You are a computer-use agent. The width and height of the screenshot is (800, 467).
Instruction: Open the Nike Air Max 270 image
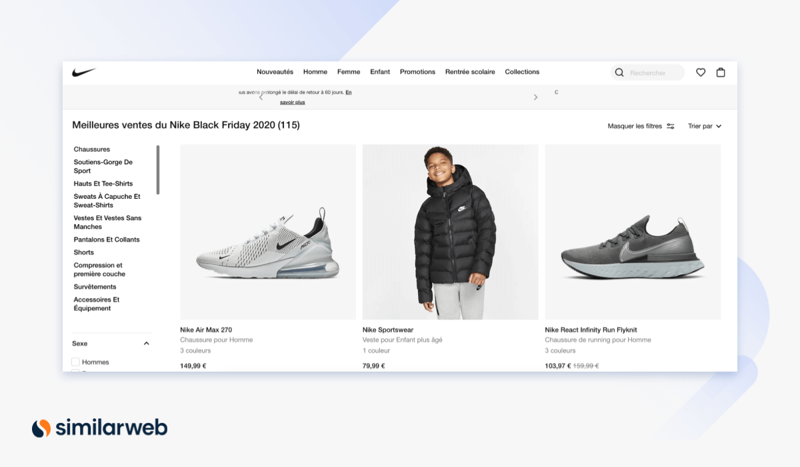pos(268,232)
